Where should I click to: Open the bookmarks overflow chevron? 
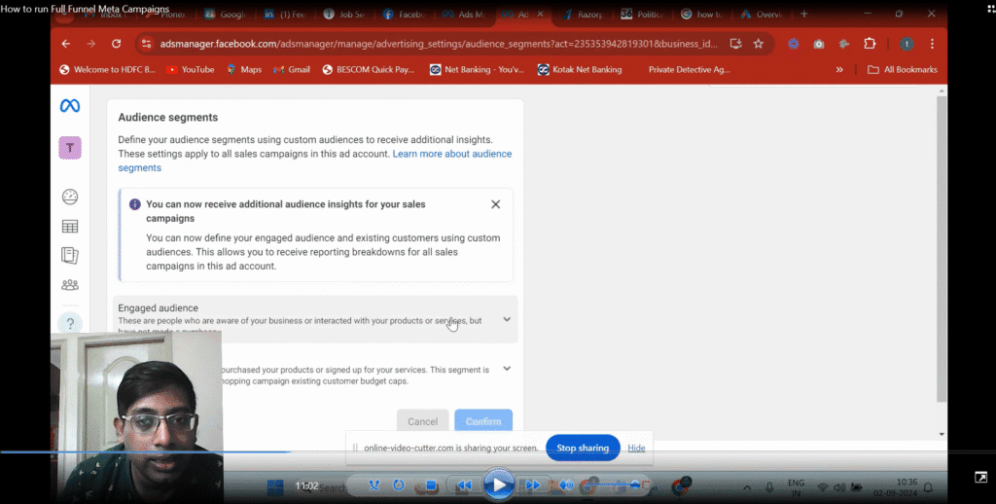coord(839,69)
